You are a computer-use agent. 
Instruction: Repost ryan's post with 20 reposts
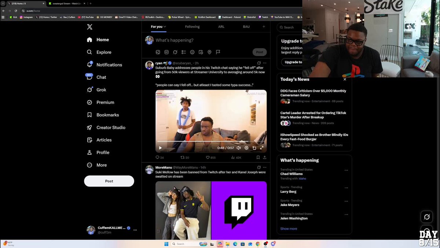click(185, 157)
